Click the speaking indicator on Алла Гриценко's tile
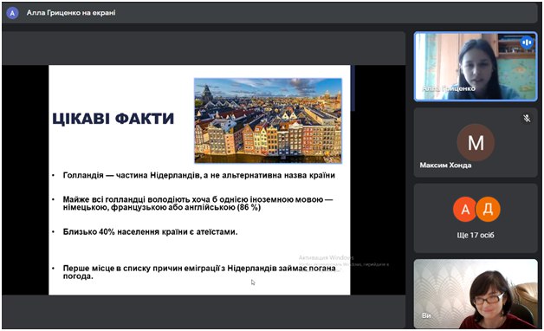Image resolution: width=544 pixels, height=331 pixels. pyautogui.click(x=527, y=42)
